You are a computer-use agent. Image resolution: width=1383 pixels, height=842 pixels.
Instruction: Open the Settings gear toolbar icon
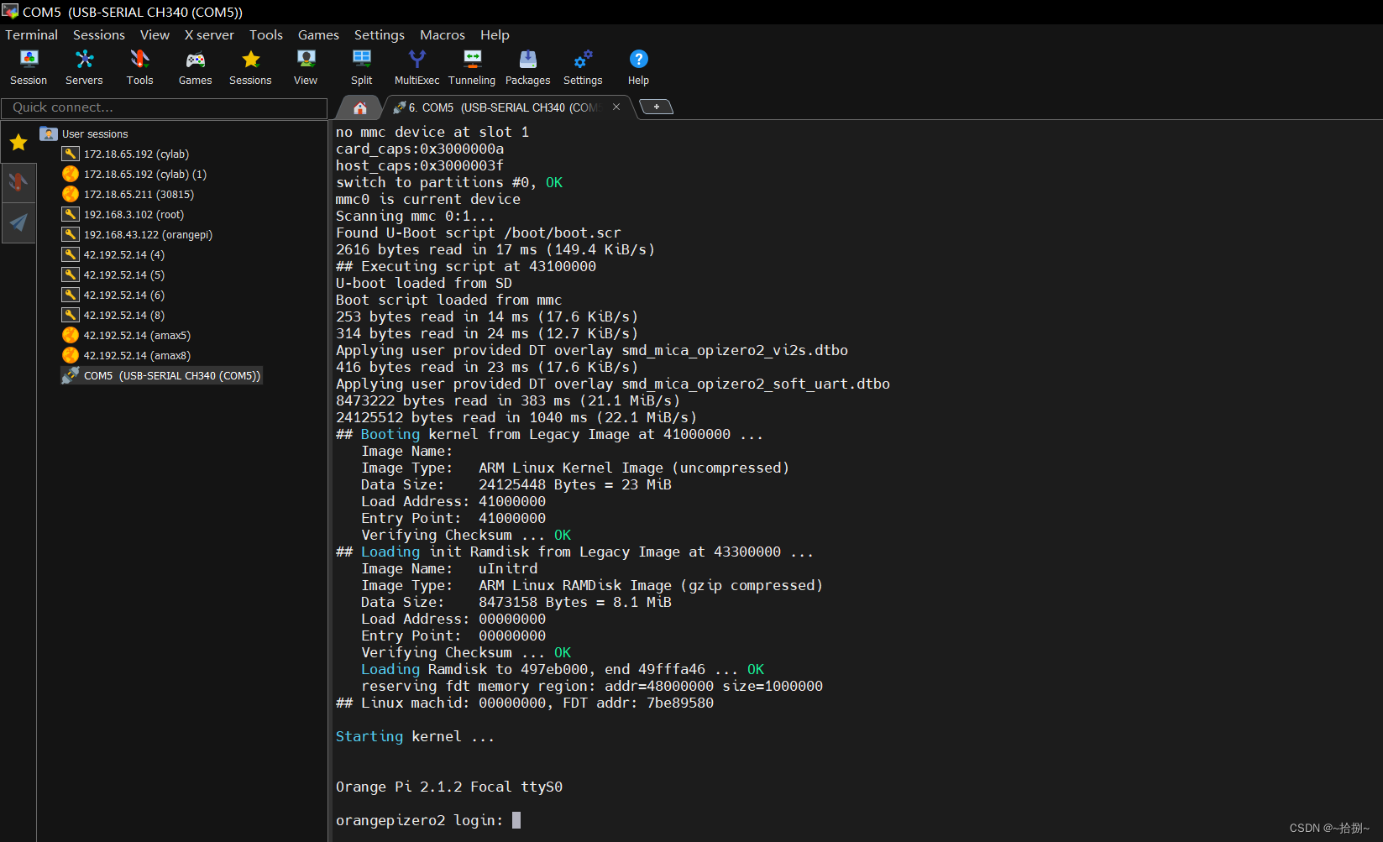pyautogui.click(x=583, y=67)
